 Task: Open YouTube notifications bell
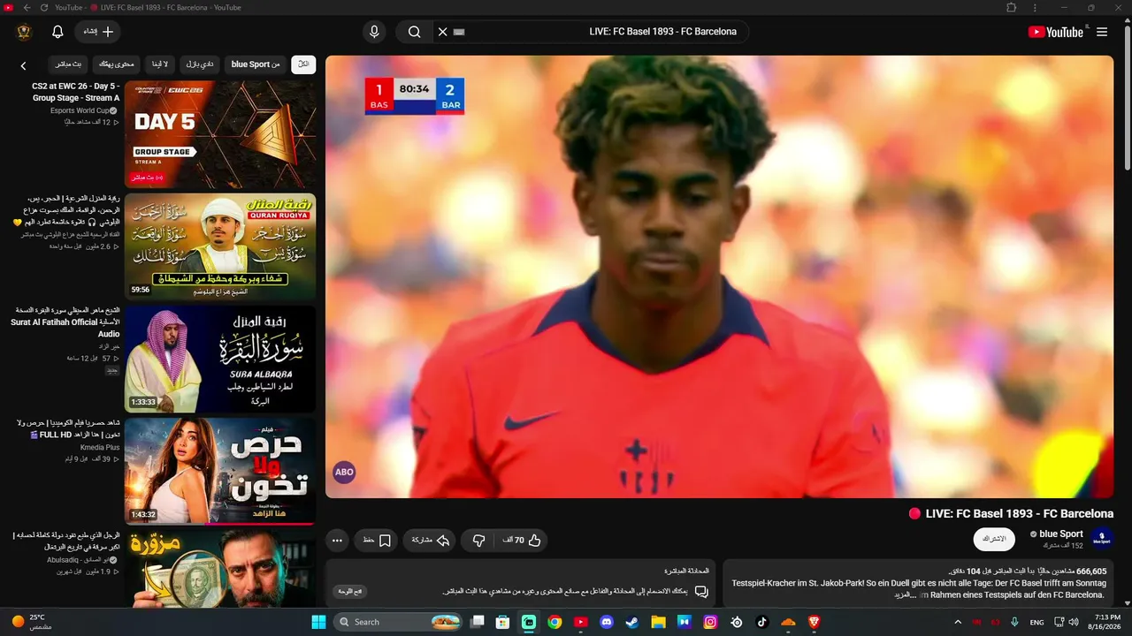[x=57, y=32]
